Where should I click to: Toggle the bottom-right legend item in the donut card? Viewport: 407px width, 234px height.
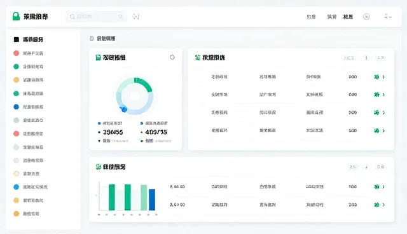coord(156,141)
